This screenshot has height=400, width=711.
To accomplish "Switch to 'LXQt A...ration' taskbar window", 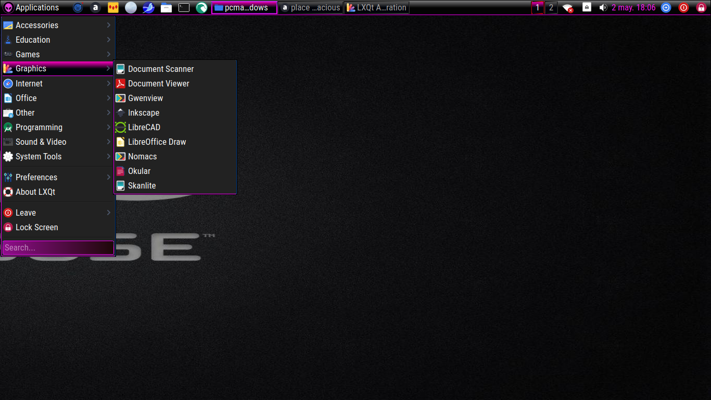I will [x=376, y=8].
